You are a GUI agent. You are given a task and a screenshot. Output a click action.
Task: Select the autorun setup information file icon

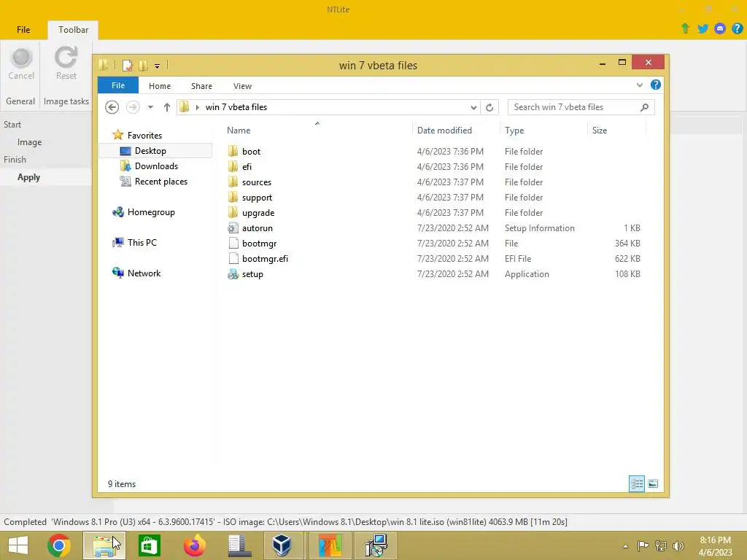click(x=233, y=227)
